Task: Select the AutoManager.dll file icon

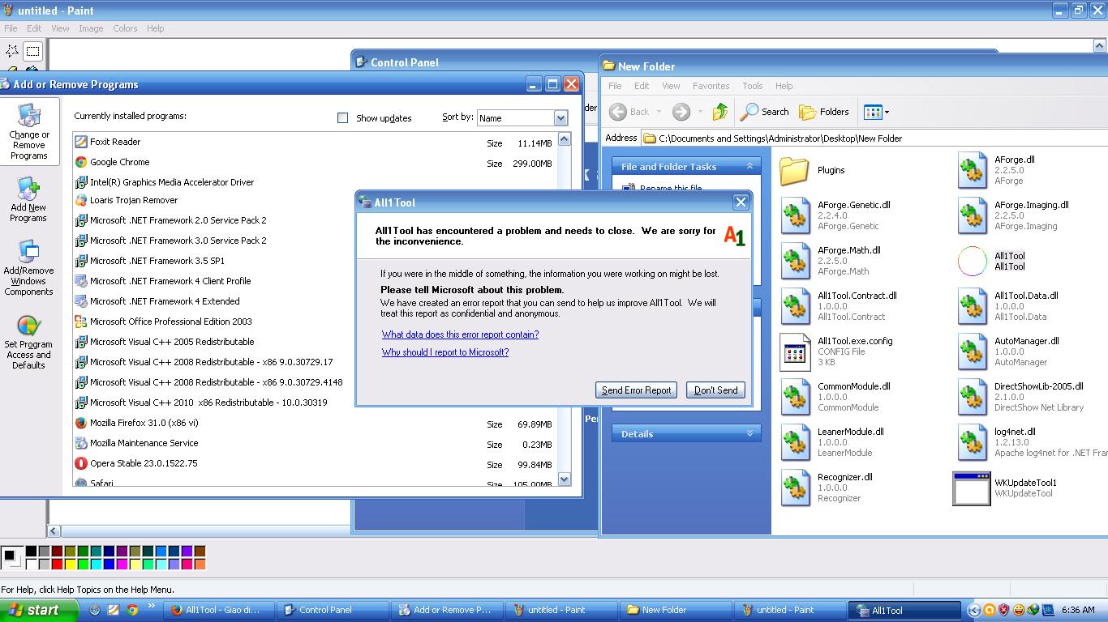Action: tap(973, 351)
